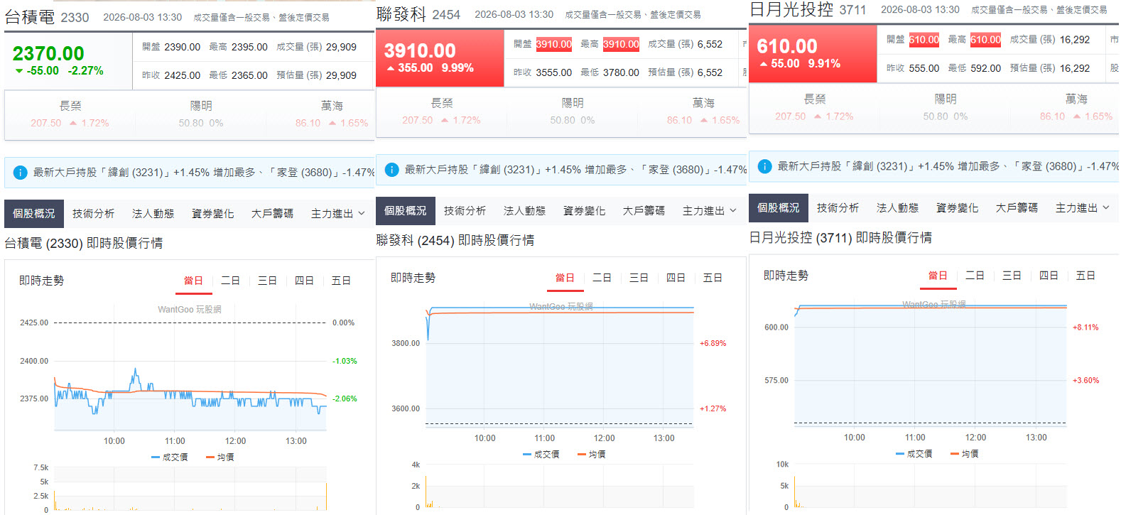Screen dimensions: 1121x515
Task: Open 資券變化 tab in 台積電 panel
Action: click(x=213, y=214)
